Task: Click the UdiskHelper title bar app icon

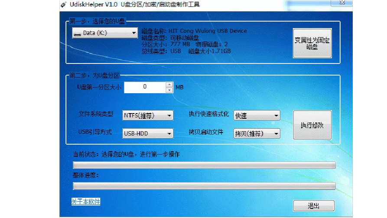Action: [63, 5]
